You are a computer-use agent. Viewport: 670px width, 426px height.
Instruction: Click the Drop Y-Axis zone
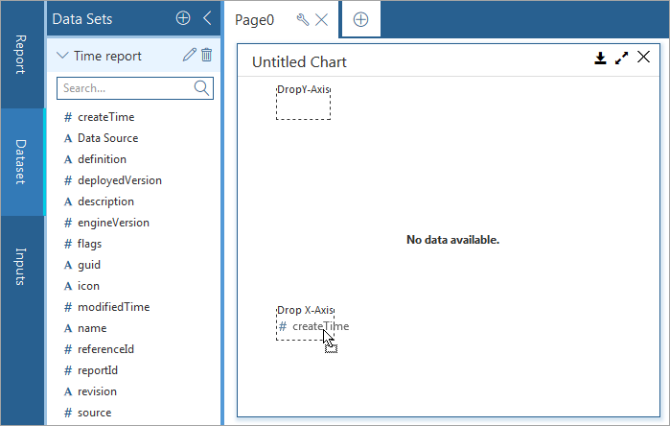tap(303, 101)
